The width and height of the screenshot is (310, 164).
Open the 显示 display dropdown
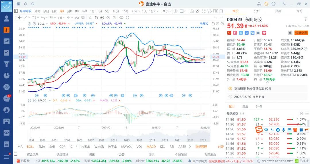(167, 11)
